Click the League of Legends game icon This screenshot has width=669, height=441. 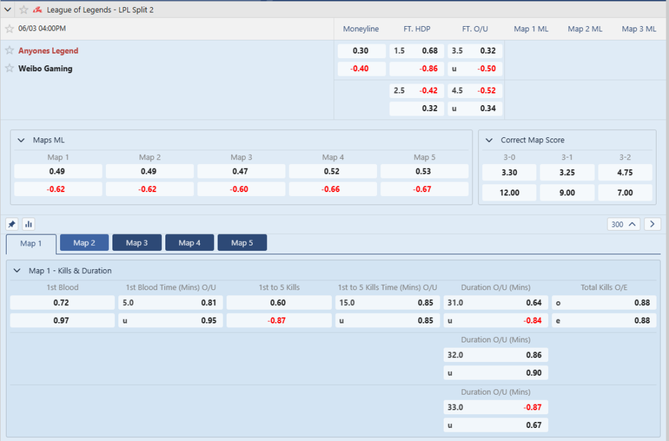pyautogui.click(x=37, y=9)
